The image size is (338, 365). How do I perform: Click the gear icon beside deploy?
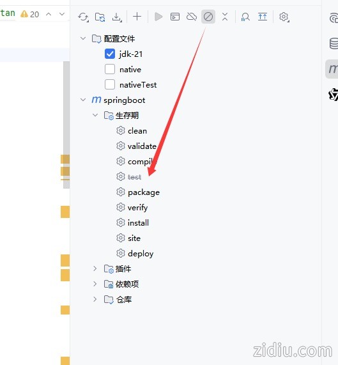coord(121,253)
